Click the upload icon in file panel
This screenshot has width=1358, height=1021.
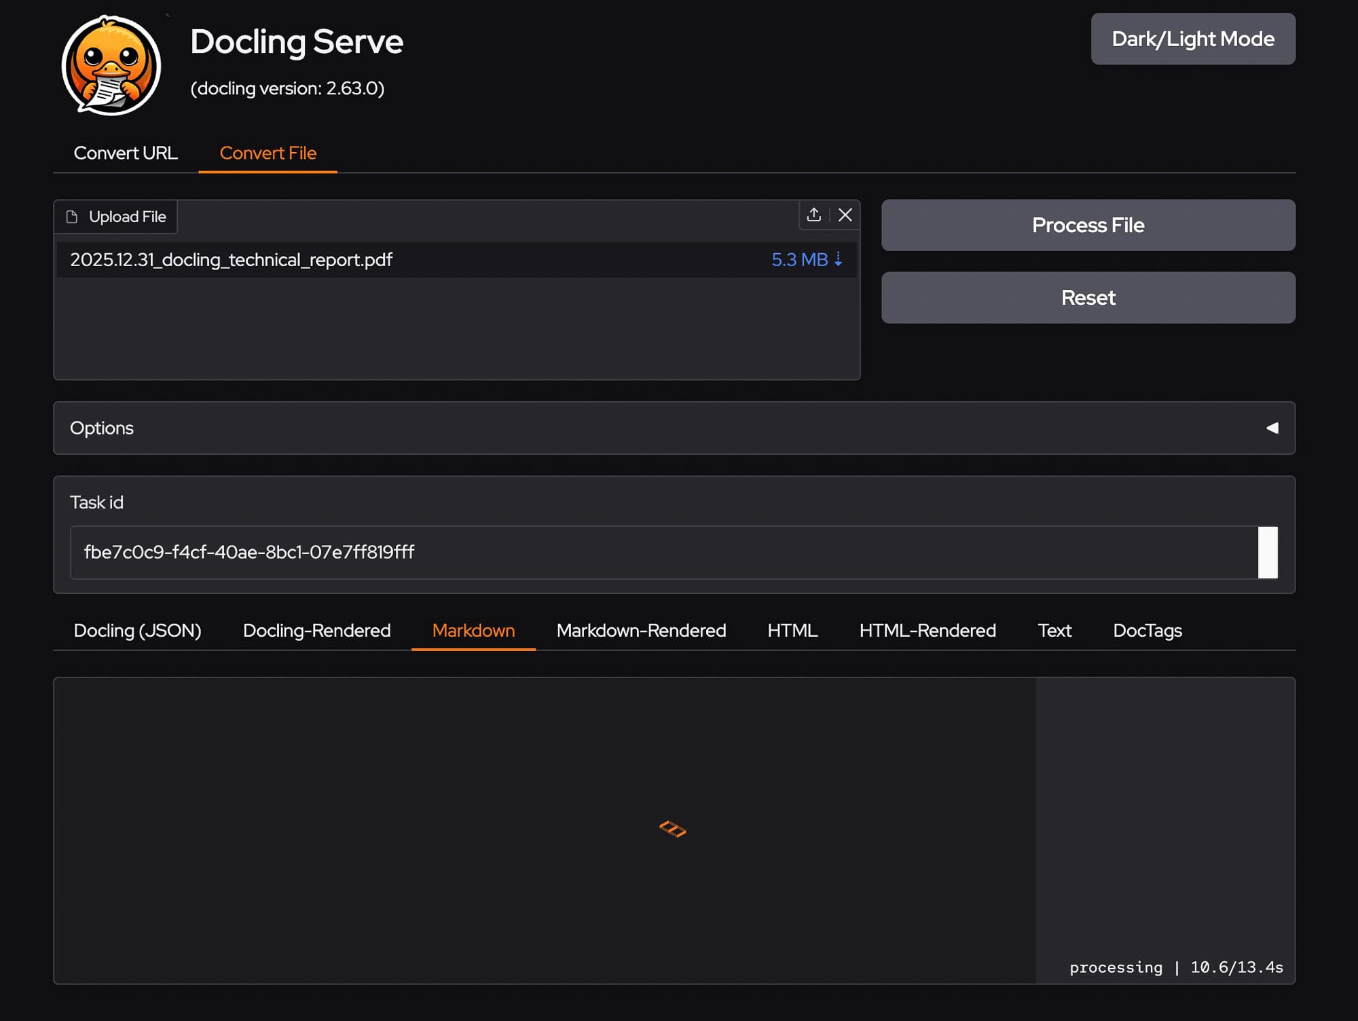(813, 215)
